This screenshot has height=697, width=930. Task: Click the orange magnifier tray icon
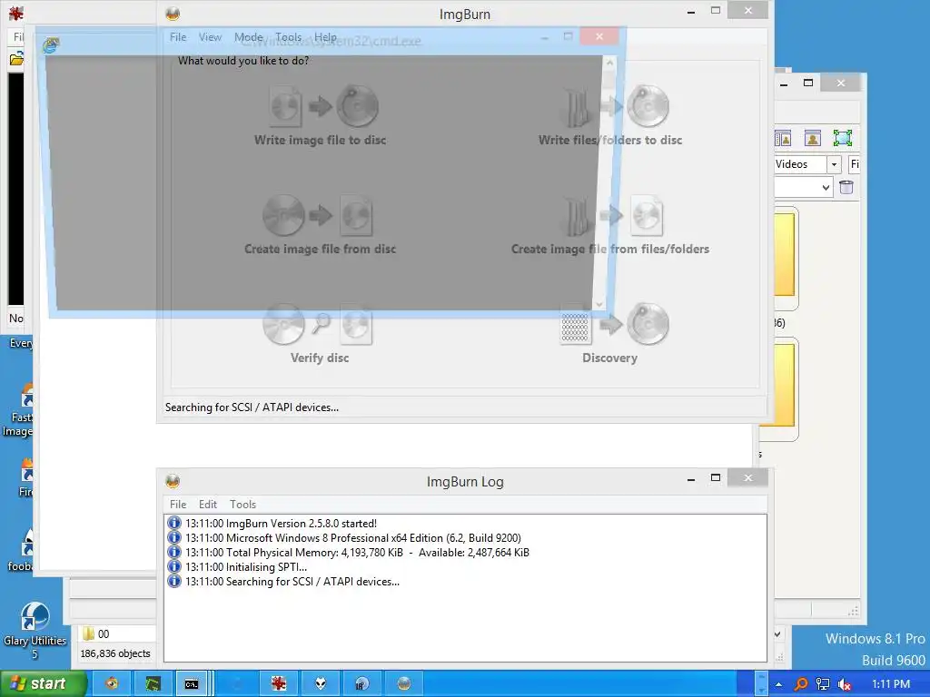(x=801, y=684)
